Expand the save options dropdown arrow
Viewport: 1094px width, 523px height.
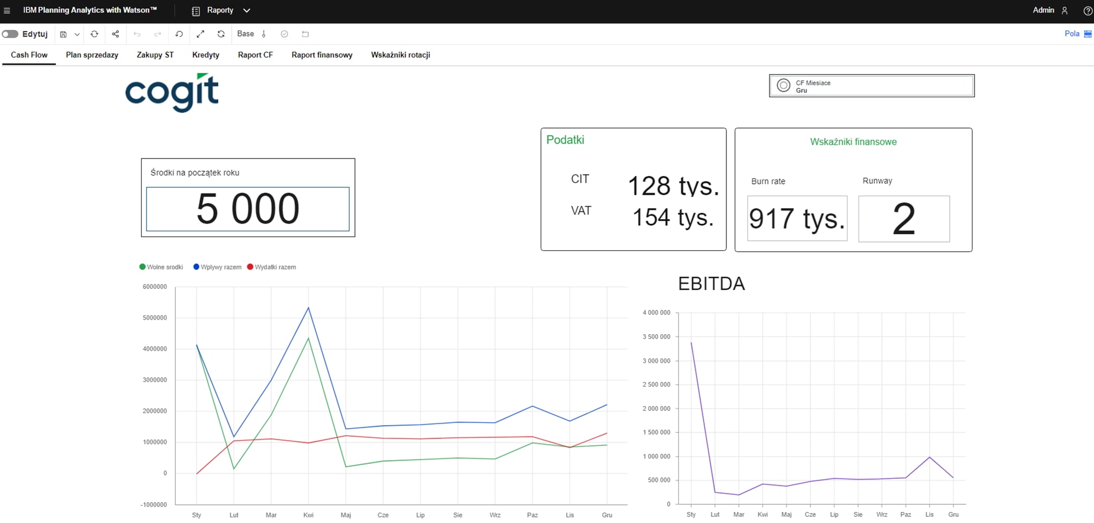[77, 34]
